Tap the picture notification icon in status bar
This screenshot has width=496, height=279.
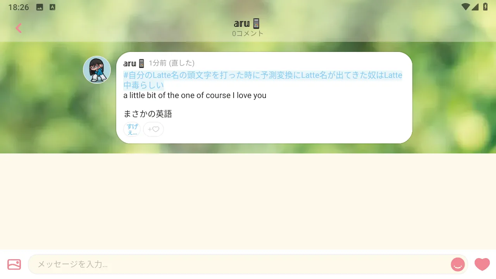pyautogui.click(x=40, y=7)
